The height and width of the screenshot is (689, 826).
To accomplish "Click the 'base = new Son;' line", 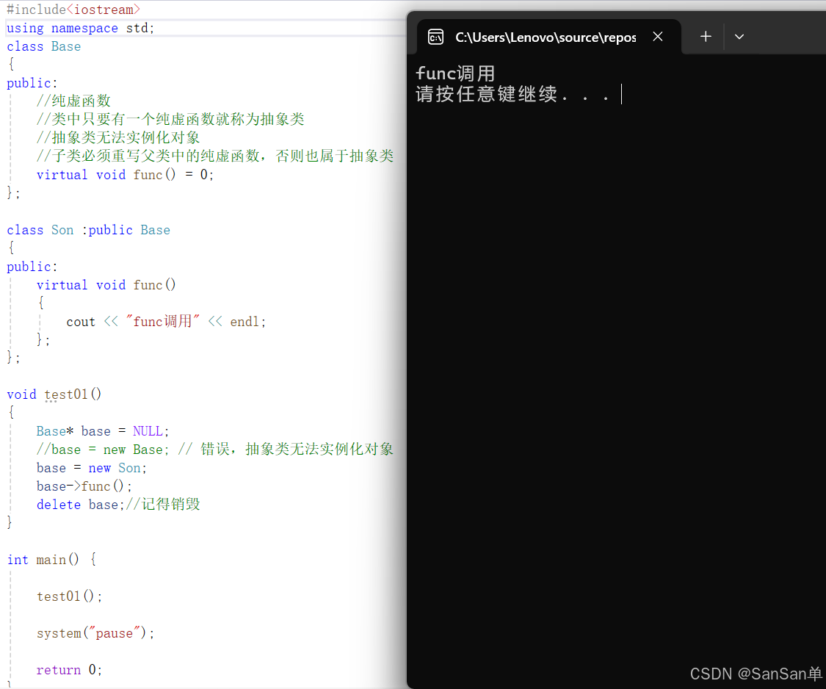I will (x=92, y=468).
